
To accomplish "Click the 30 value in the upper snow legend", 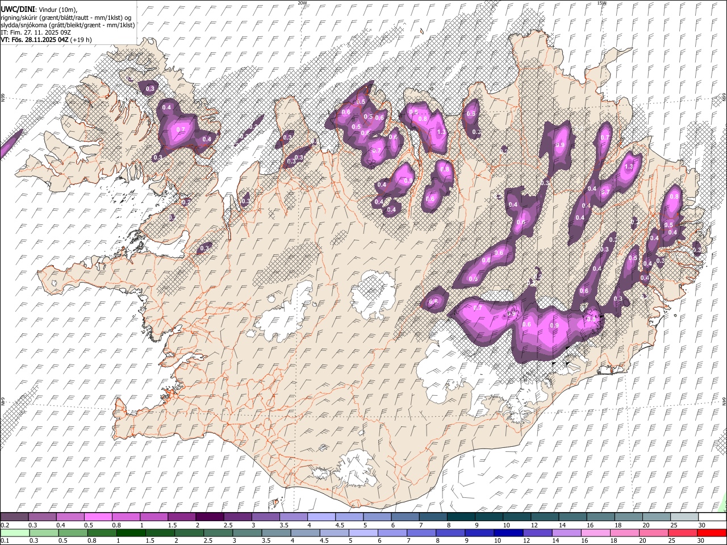I will click(x=702, y=525).
